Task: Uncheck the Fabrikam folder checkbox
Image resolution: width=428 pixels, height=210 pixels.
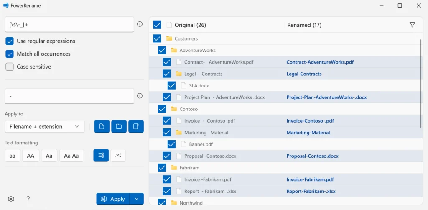Action: pos(162,167)
